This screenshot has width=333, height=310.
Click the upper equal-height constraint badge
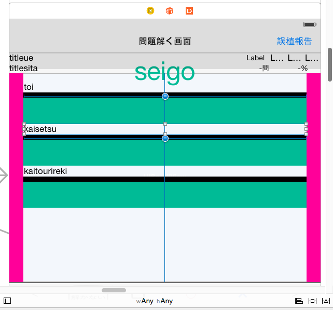165,96
